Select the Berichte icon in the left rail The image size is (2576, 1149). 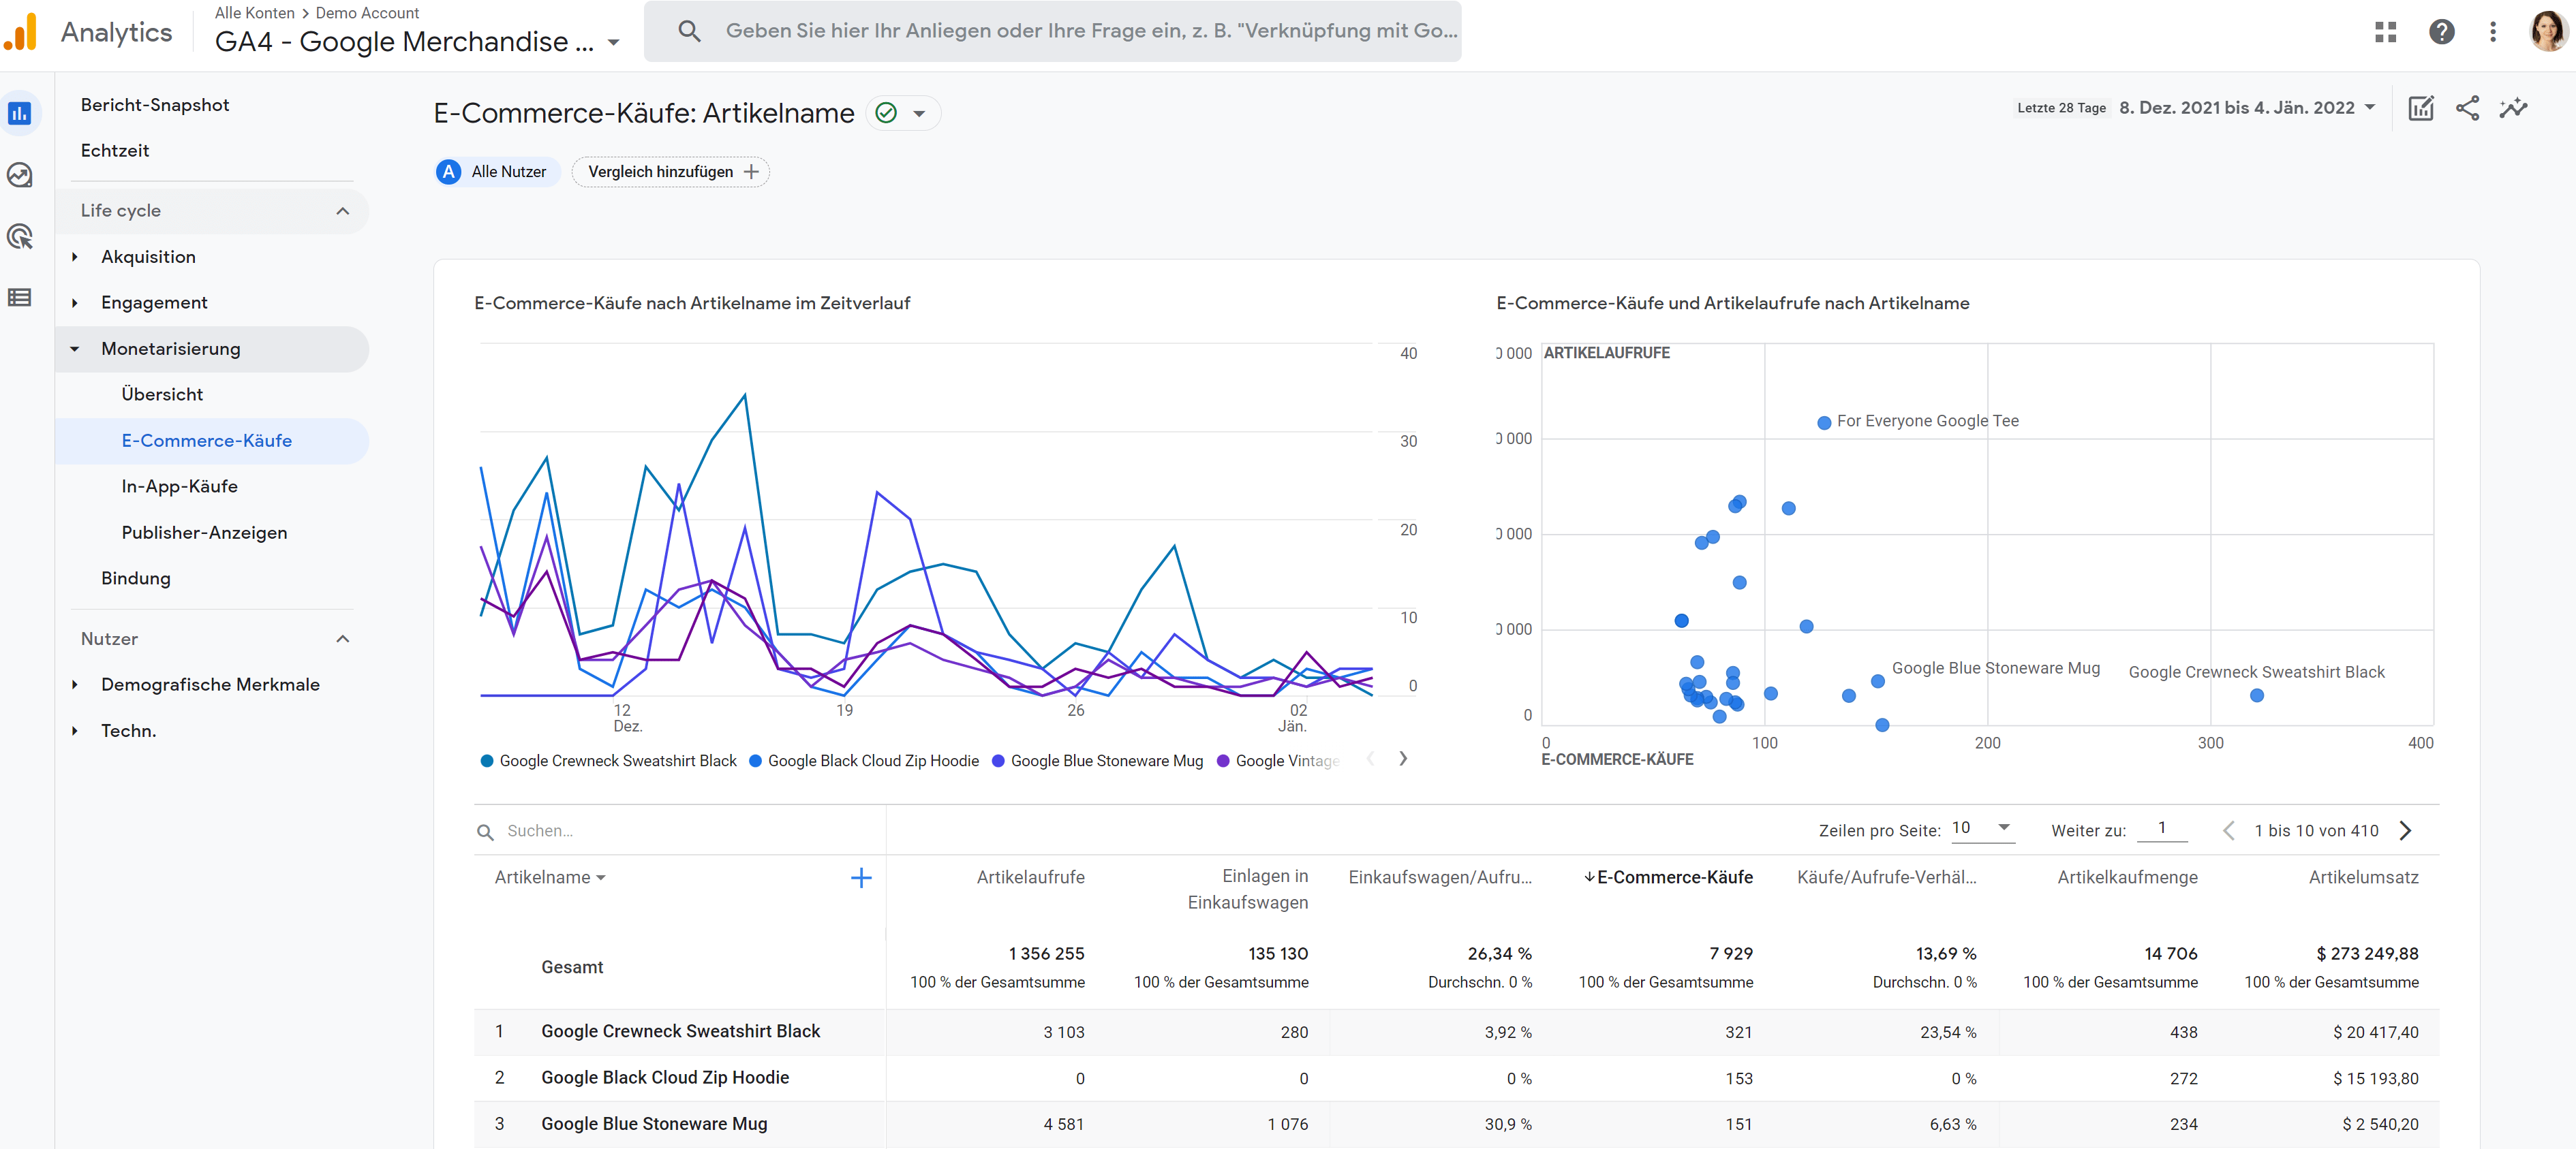point(20,113)
